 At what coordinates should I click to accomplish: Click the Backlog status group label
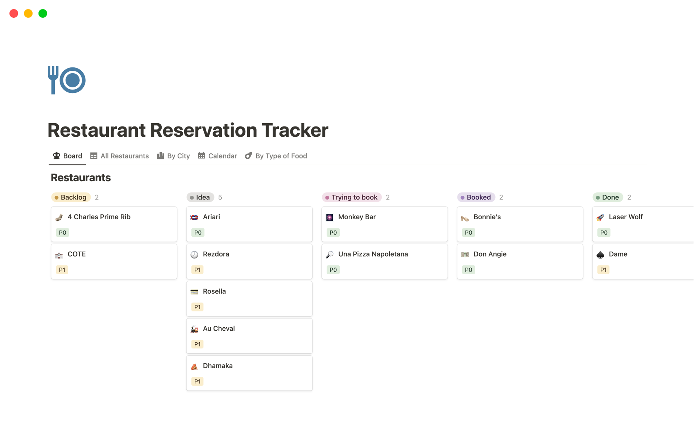[71, 197]
